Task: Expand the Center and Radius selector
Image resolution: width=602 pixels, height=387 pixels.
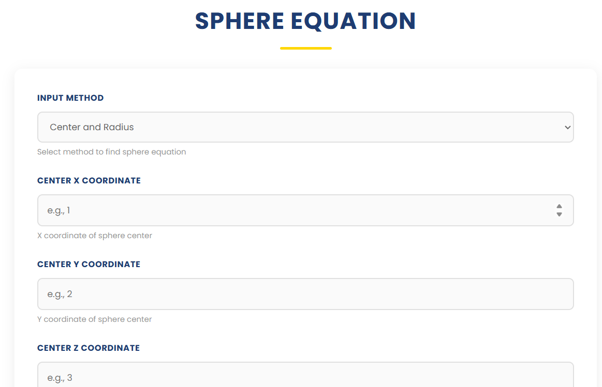Action: pyautogui.click(x=305, y=127)
